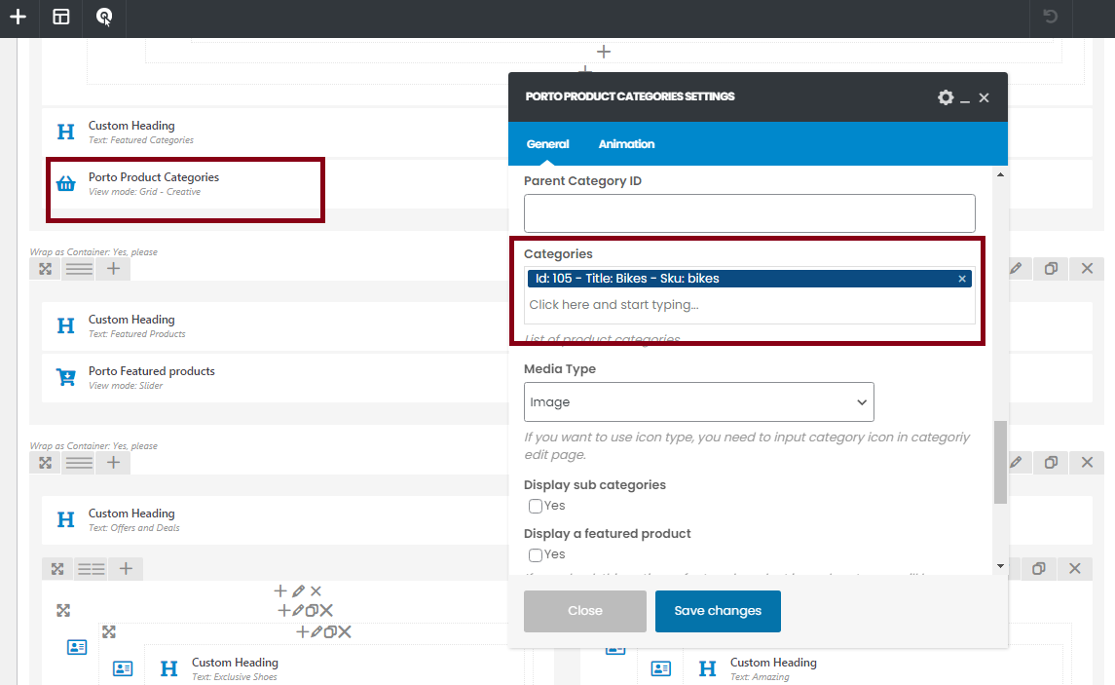Click the 'Id: 105 - Title: Bikes' tag
1115x685 pixels.
(x=750, y=279)
